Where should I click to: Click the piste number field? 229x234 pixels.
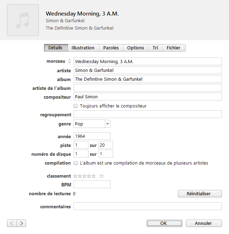tap(81, 145)
